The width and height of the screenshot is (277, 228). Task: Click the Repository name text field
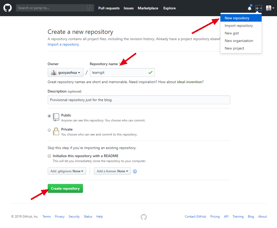click(119, 72)
